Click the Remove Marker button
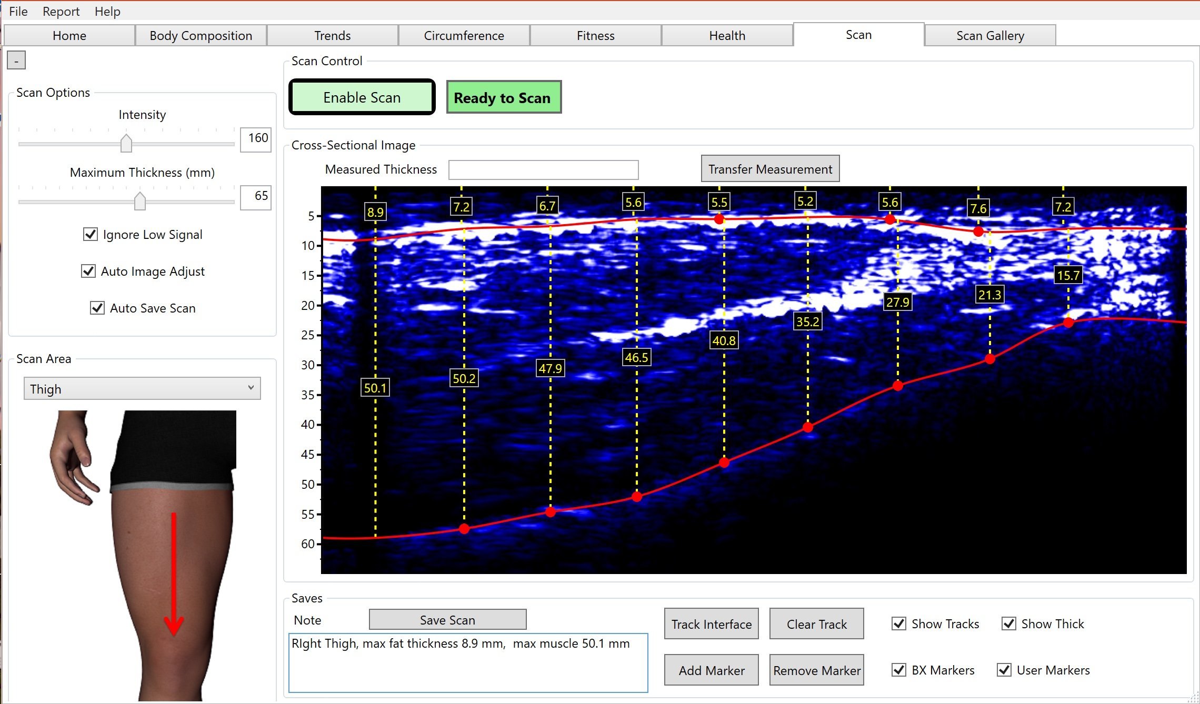Viewport: 1200px width, 704px height. click(816, 670)
